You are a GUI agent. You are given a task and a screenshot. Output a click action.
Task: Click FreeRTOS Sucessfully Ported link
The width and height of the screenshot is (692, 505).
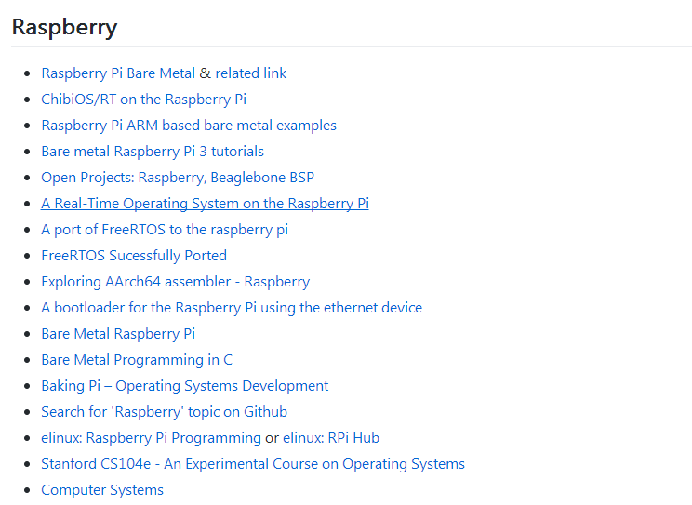134,256
